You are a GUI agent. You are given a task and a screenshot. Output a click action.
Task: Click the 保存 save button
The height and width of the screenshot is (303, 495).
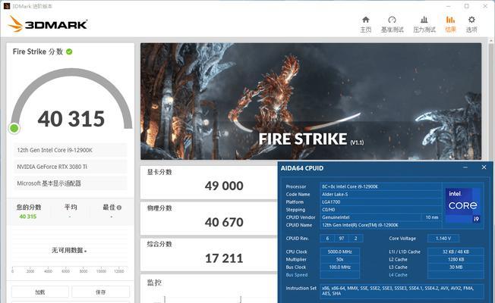100,292
